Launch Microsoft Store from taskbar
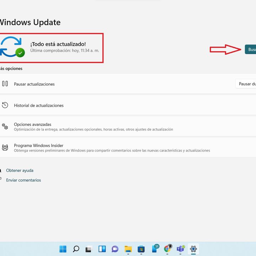The image size is (256, 256). (141, 249)
